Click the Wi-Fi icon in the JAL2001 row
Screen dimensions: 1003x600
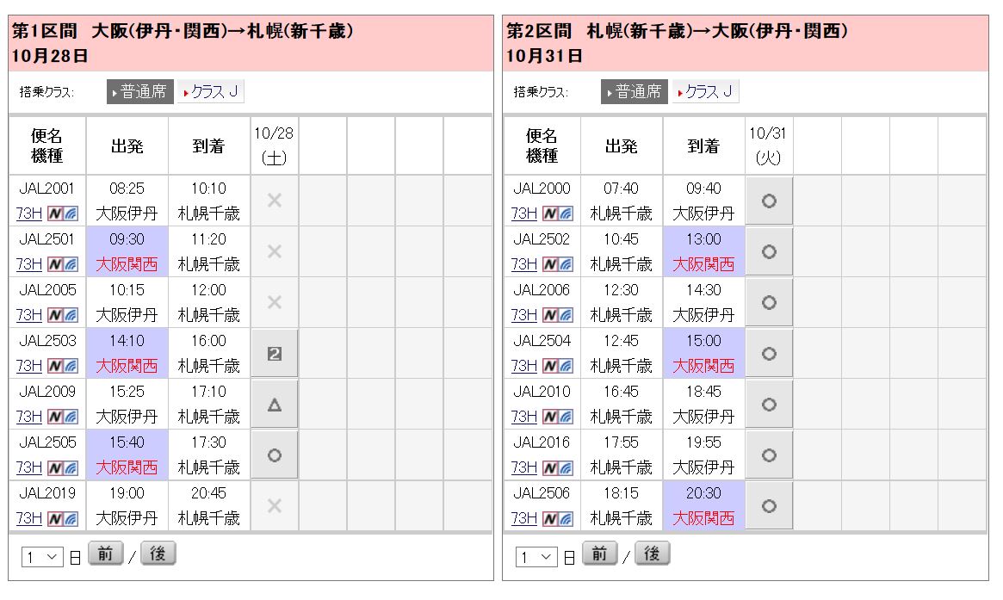pyautogui.click(x=71, y=213)
